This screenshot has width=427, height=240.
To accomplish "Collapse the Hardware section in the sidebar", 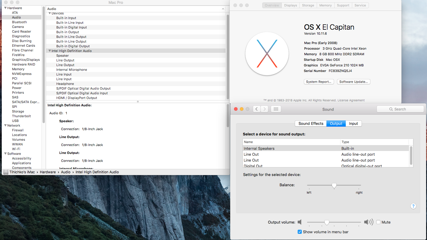I will [5, 8].
